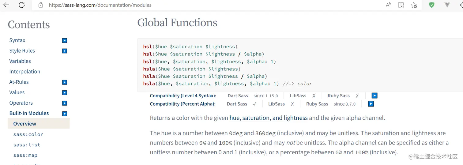The width and height of the screenshot is (463, 165).
Task: Open the Immersive Reader icon
Action: point(401,5)
